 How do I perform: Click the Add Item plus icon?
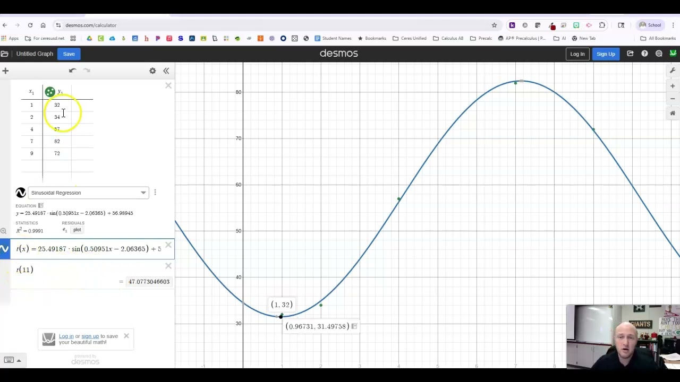[5, 71]
